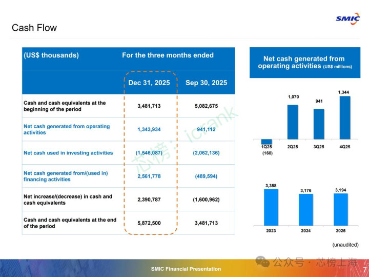Click the 2Q25 bar in quarterly chart
369x277 pixels.
(293, 122)
